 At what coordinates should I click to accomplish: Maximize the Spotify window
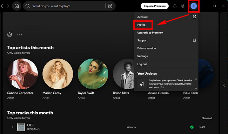click(215, 6)
